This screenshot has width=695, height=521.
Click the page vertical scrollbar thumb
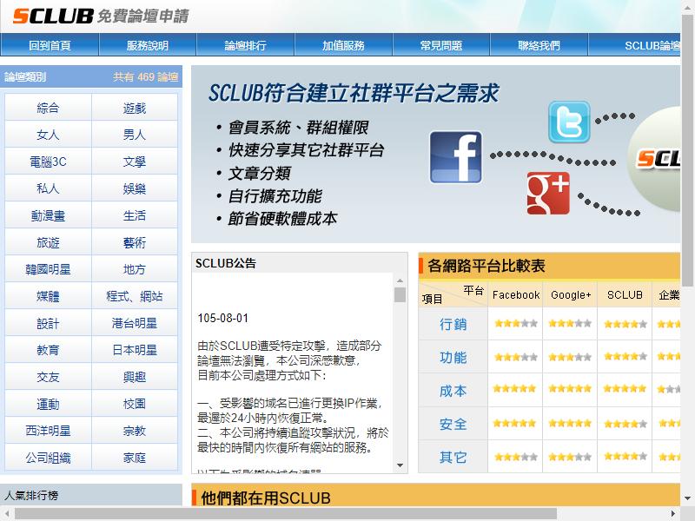click(687, 149)
